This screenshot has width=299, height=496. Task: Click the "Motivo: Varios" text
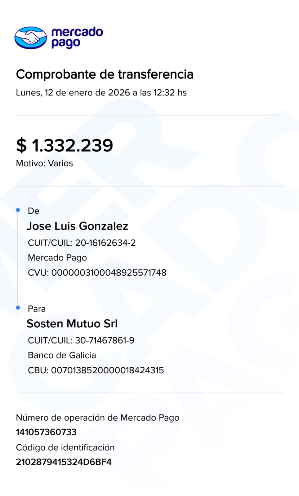44,163
